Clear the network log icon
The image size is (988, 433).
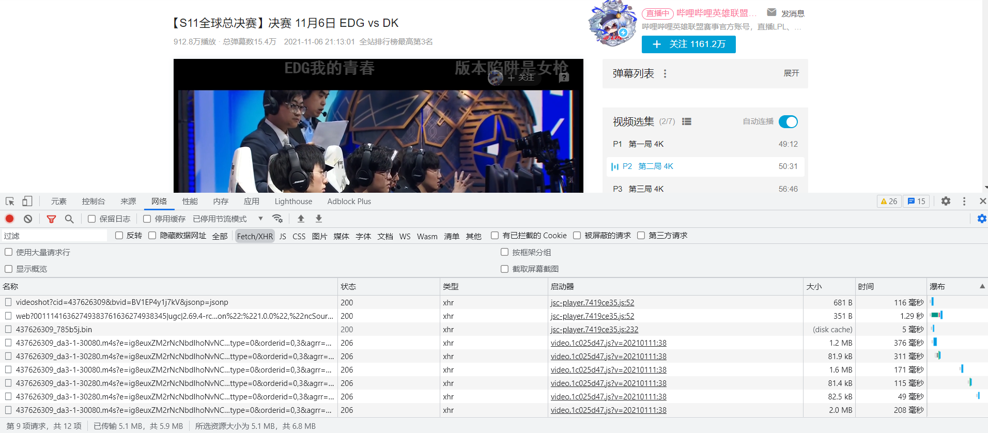click(x=28, y=219)
